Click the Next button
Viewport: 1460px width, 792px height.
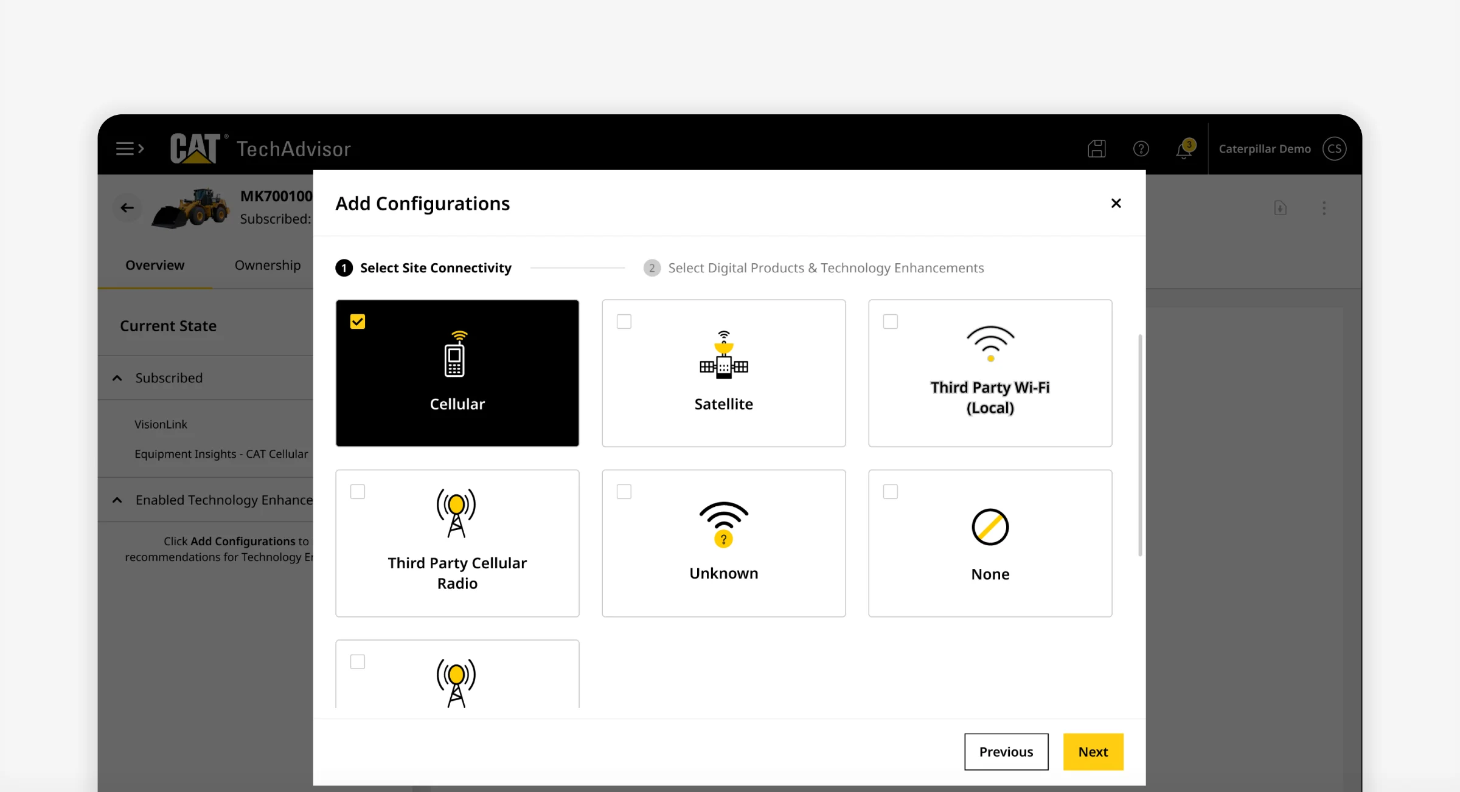pos(1093,752)
